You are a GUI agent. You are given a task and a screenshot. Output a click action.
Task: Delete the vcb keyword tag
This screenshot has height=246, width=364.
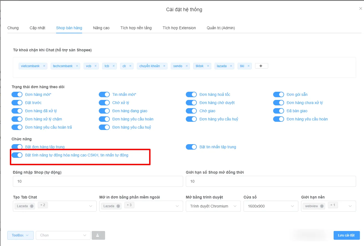pos(96,66)
